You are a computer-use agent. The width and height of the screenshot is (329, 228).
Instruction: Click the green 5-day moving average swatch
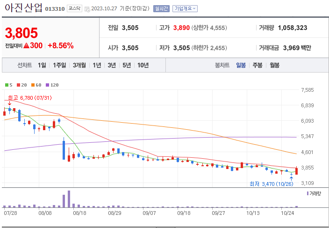pyautogui.click(x=7, y=85)
